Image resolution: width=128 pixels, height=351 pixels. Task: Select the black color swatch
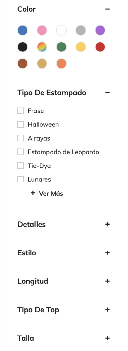[23, 47]
